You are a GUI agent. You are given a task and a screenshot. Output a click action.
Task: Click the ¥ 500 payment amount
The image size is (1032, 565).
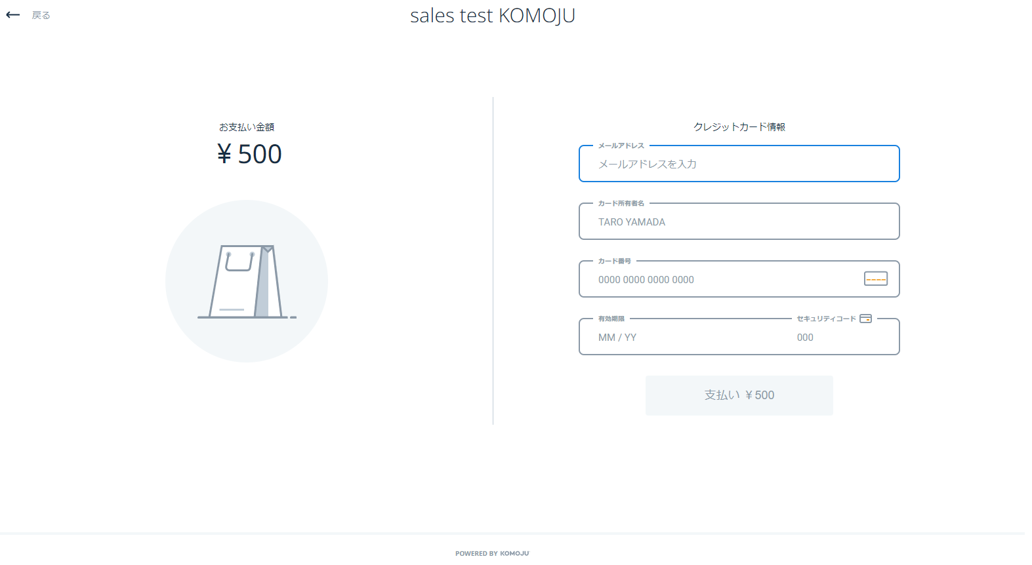249,154
